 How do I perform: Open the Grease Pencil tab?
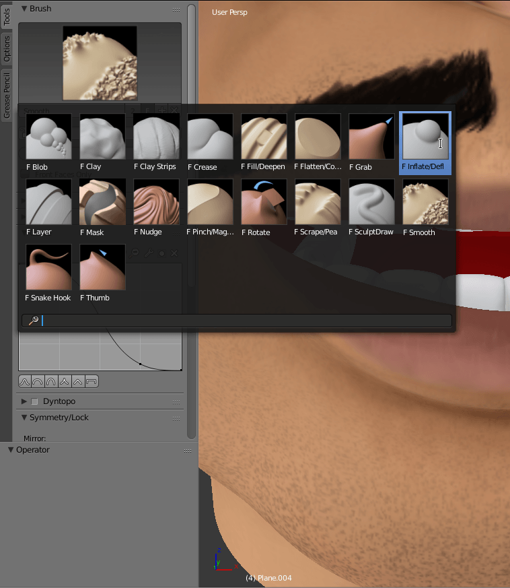tap(7, 96)
